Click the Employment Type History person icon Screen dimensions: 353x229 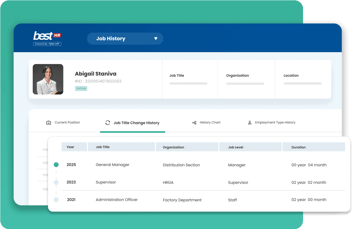pyautogui.click(x=250, y=123)
